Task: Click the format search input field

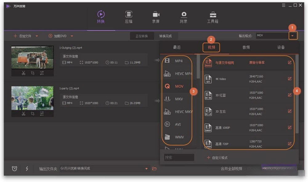Action: pos(179,157)
